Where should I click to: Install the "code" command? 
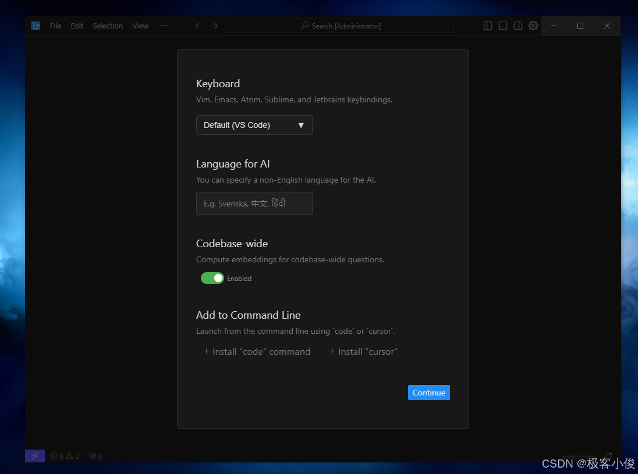(x=257, y=352)
